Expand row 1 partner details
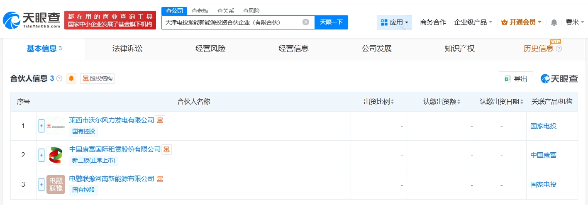Image resolution: width=588 pixels, height=205 pixels. click(41, 126)
